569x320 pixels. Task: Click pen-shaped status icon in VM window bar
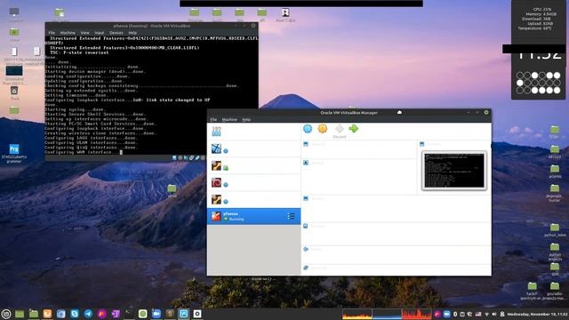[197, 158]
